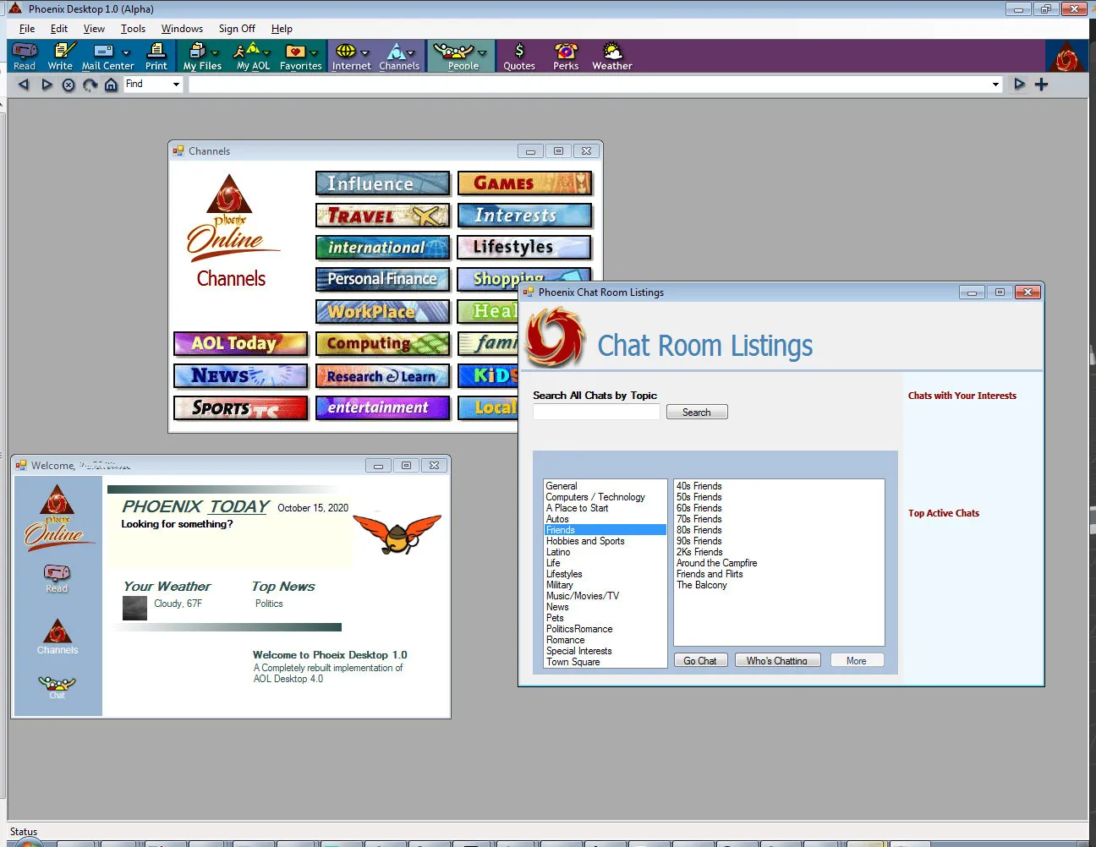The width and height of the screenshot is (1096, 847).
Task: Click the Perks icon
Action: [x=565, y=56]
